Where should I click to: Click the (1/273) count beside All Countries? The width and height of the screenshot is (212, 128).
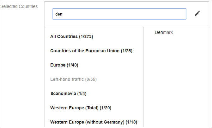(86, 36)
